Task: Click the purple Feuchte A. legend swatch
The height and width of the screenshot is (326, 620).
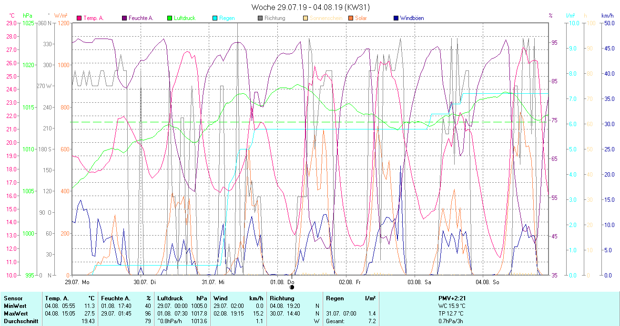Action: click(x=125, y=18)
